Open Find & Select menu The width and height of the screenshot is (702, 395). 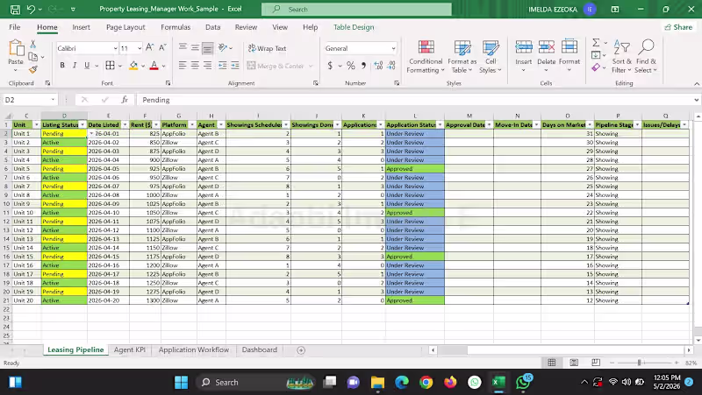646,57
